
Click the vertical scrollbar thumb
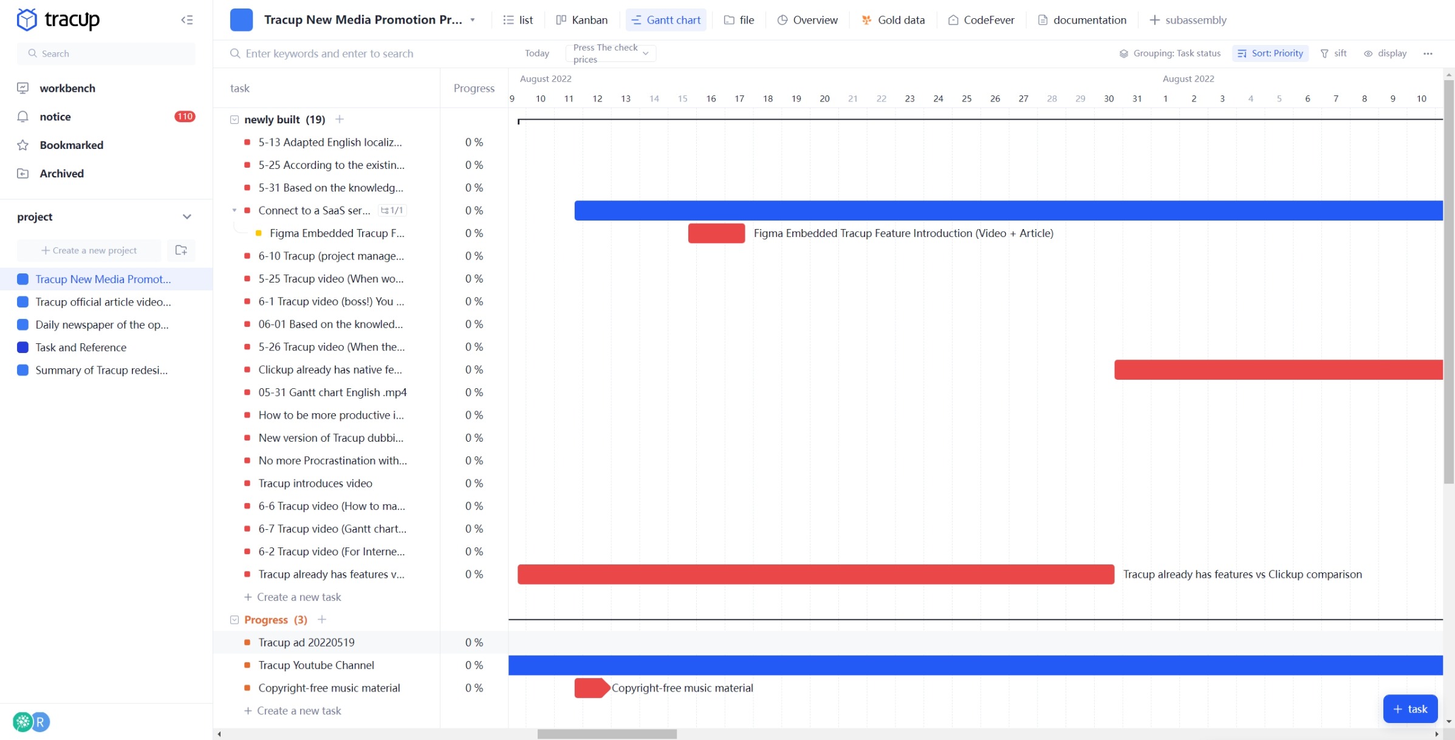click(x=1449, y=283)
